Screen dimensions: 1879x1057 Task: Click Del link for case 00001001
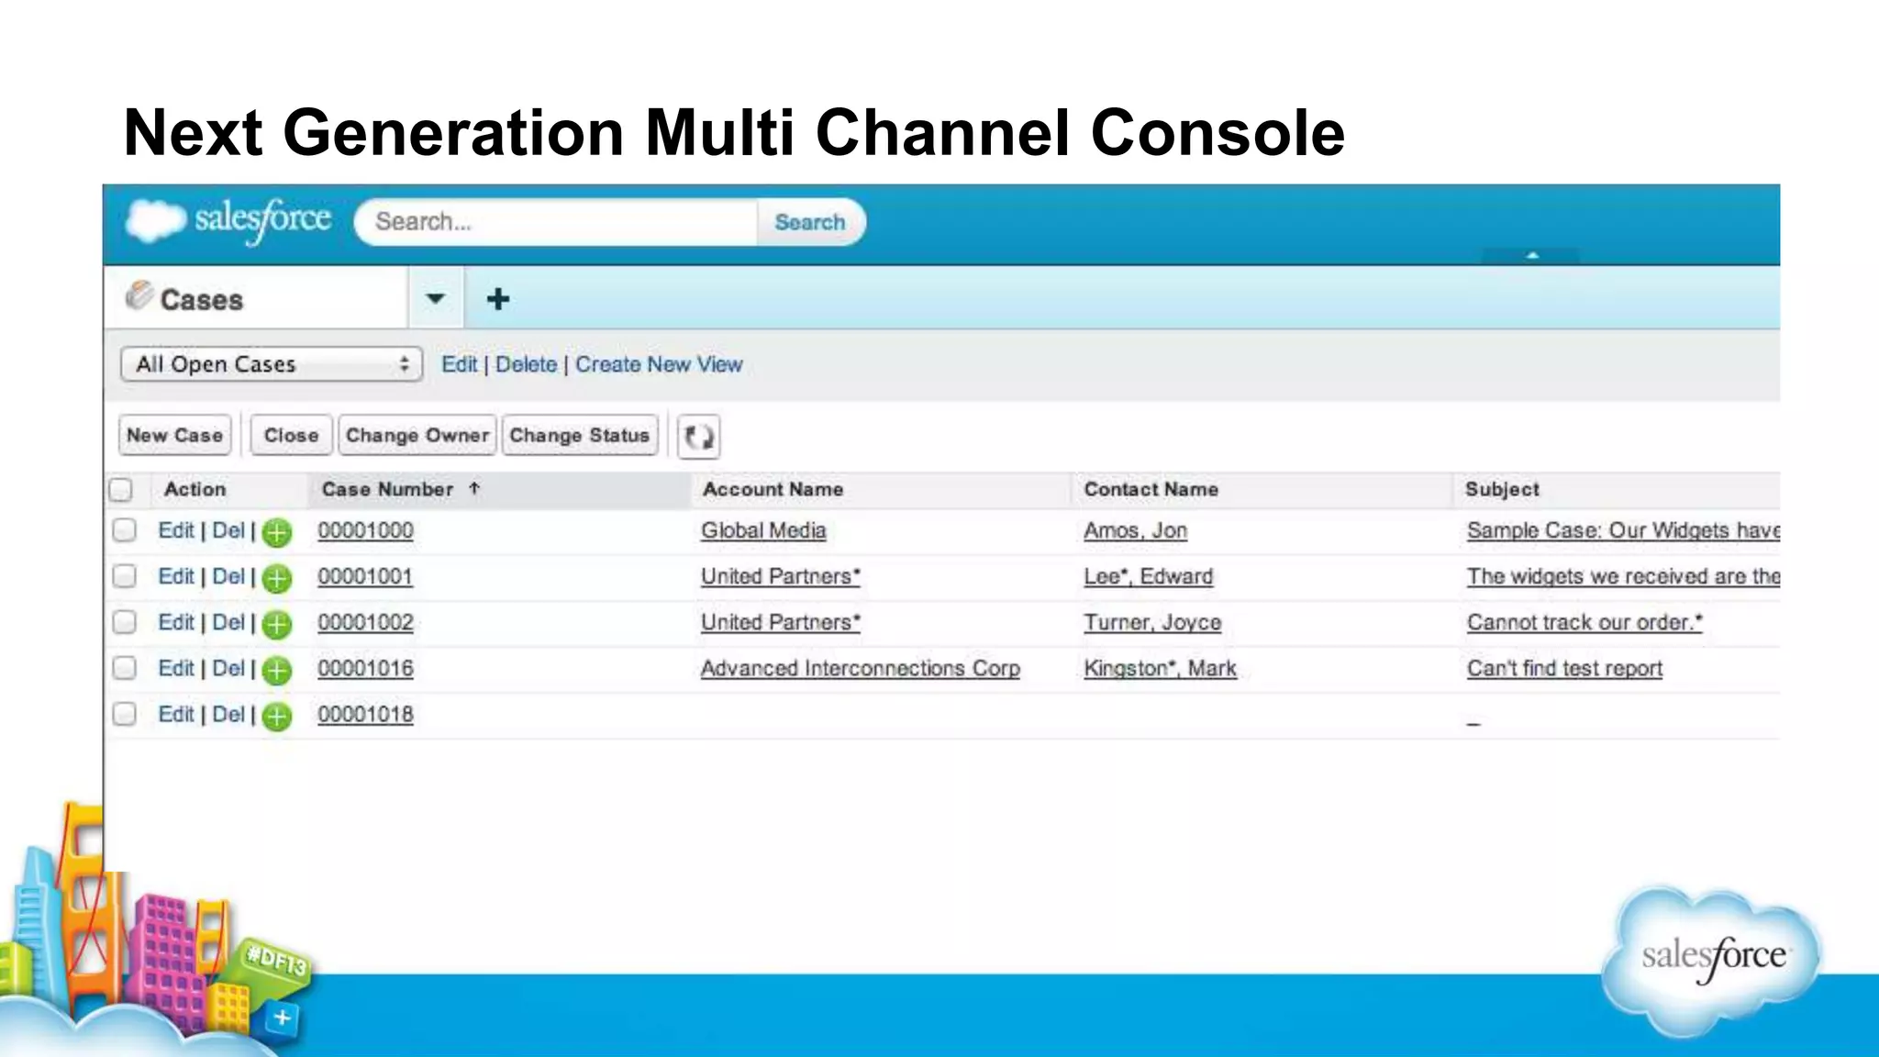click(228, 576)
